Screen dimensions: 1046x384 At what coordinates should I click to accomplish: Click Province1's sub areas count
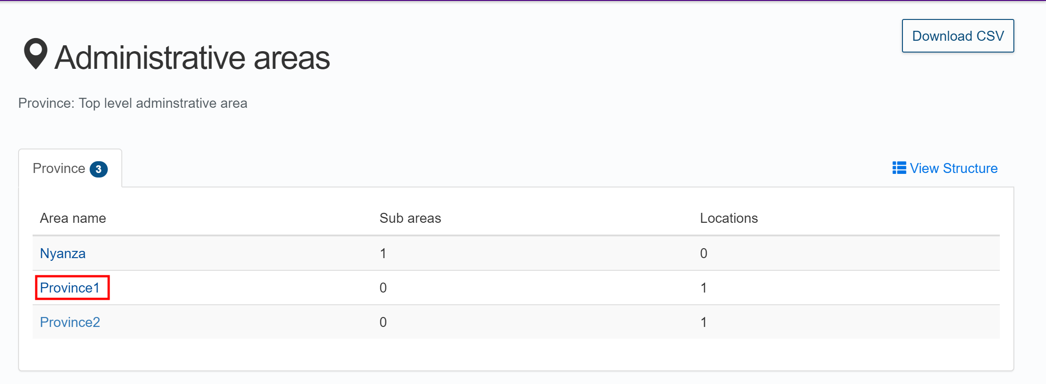[x=383, y=288]
